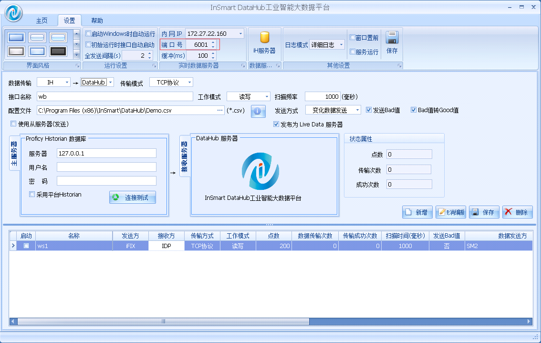Select the 接收服务器 vertical tab
This screenshot has width=541, height=343.
(x=185, y=156)
